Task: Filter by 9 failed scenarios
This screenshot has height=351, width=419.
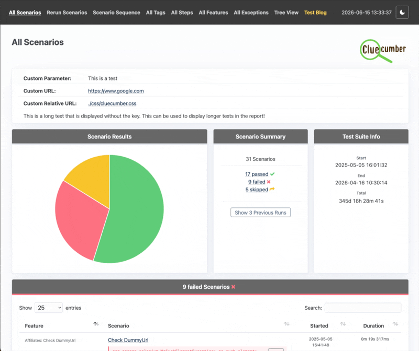Action: tap(257, 182)
